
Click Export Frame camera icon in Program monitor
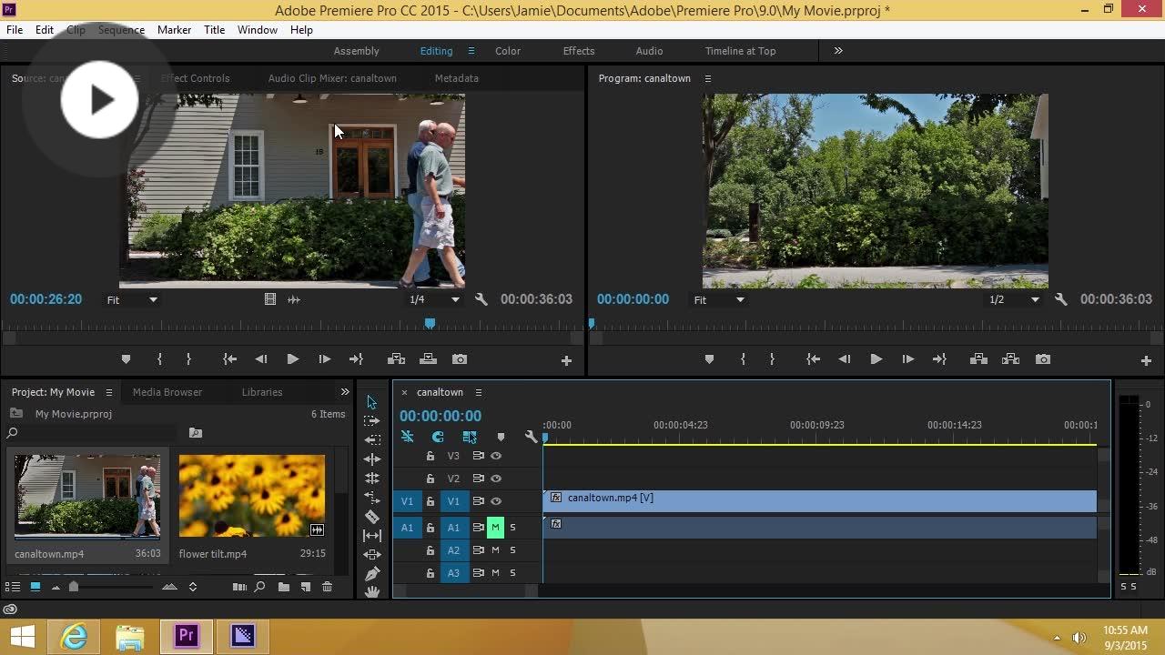(1043, 359)
